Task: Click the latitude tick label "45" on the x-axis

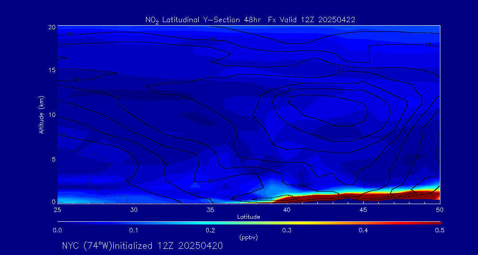Action: click(363, 209)
